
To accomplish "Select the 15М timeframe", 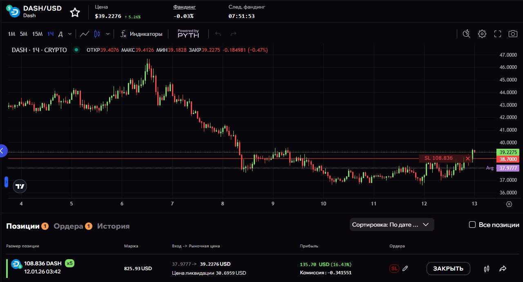I will [x=37, y=34].
